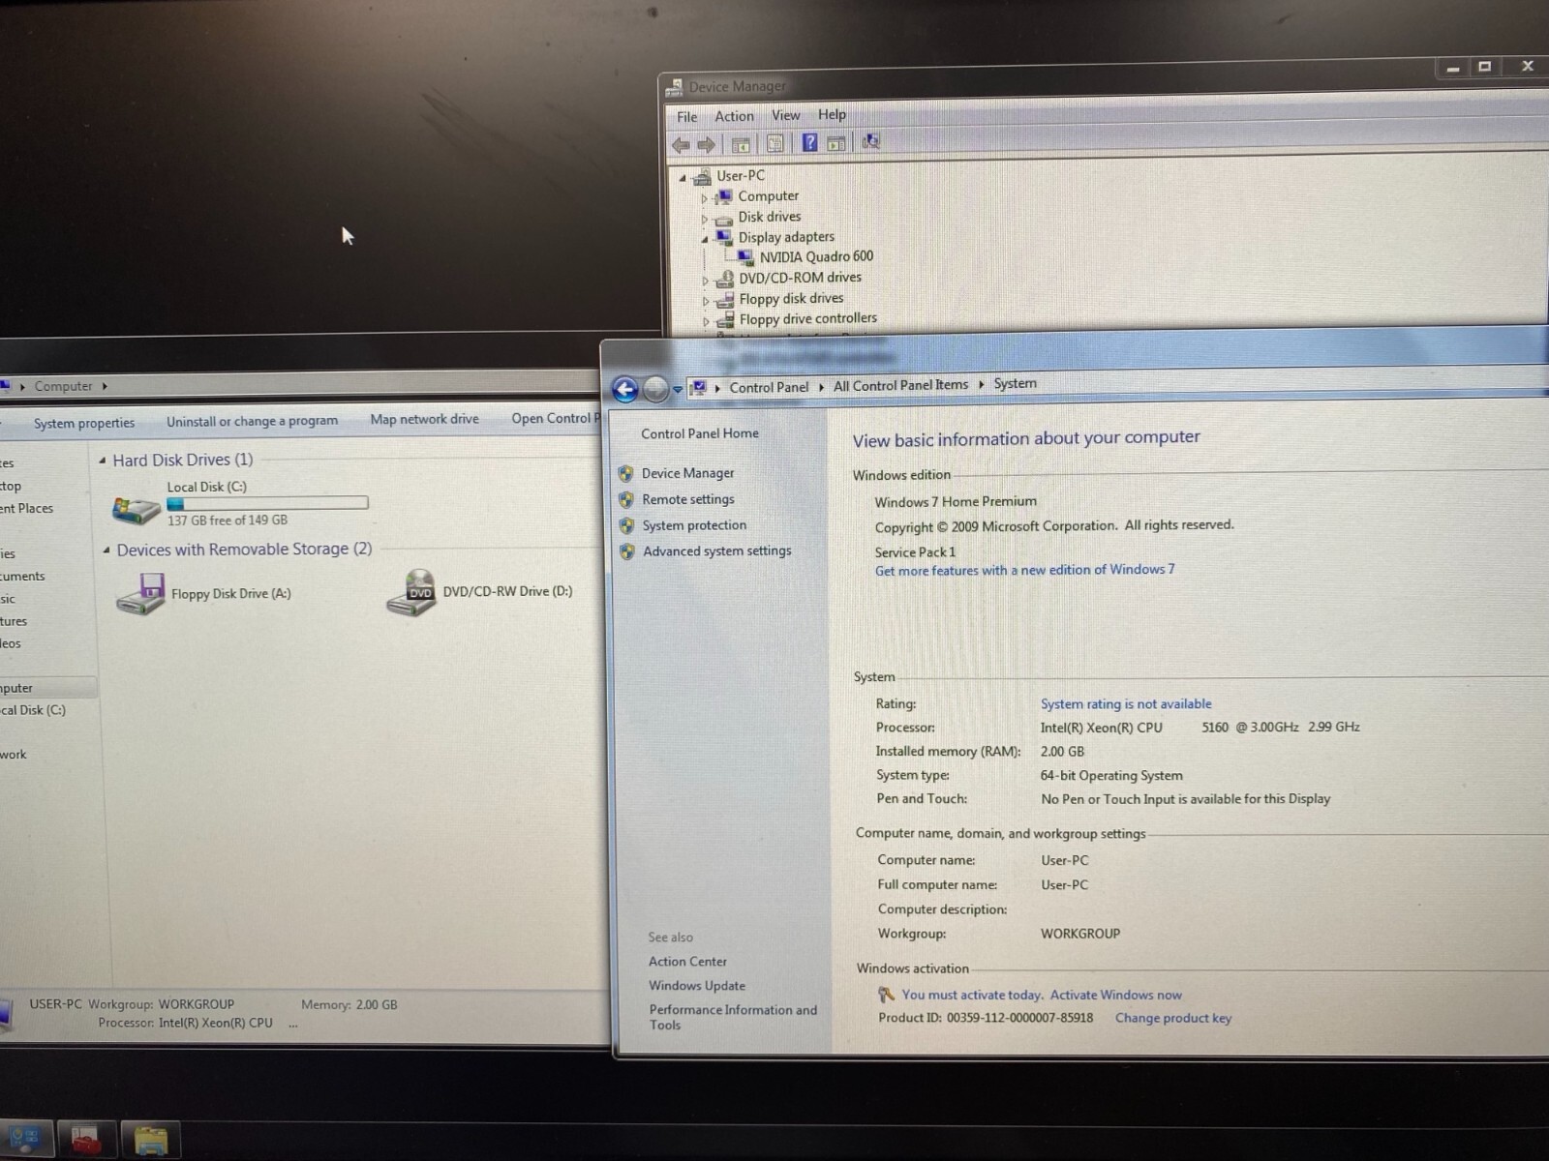Image resolution: width=1549 pixels, height=1161 pixels.
Task: Click red toolbox Device Manager taskbar button
Action: (x=87, y=1140)
